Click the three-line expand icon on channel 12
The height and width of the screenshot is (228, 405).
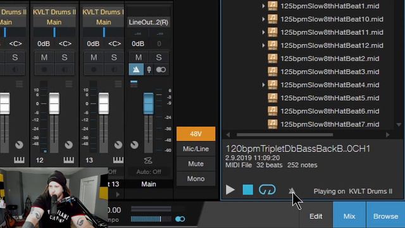(69, 84)
